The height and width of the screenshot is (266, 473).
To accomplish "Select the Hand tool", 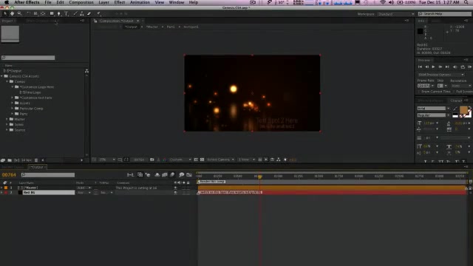I will click(12, 13).
